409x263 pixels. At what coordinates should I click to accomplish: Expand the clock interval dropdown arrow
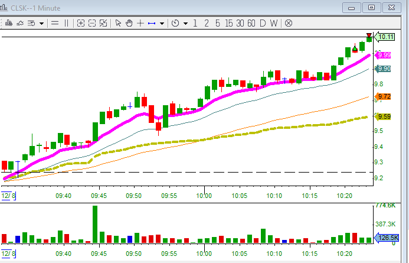[185, 24]
